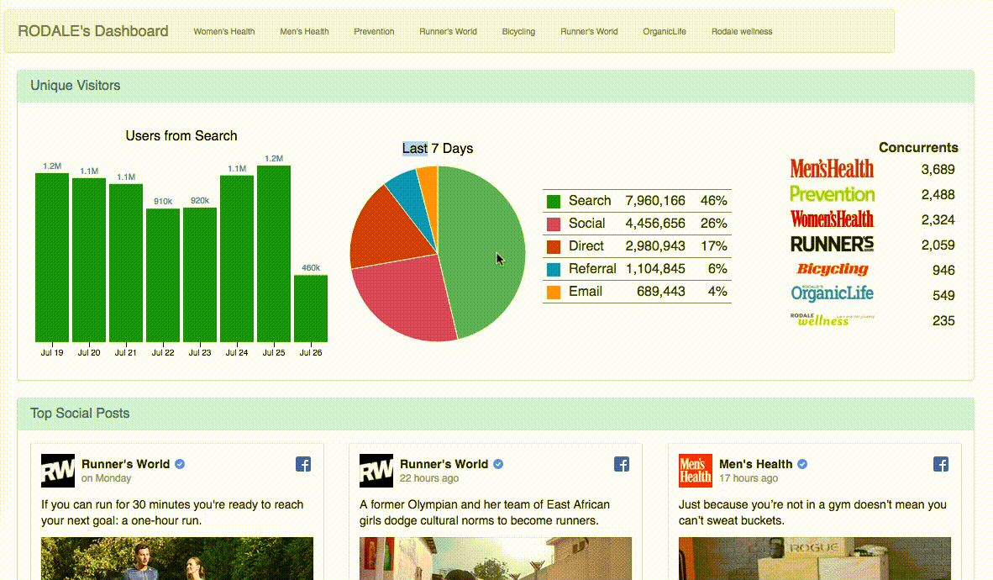Click the RW avatar on the Monday post

click(58, 471)
